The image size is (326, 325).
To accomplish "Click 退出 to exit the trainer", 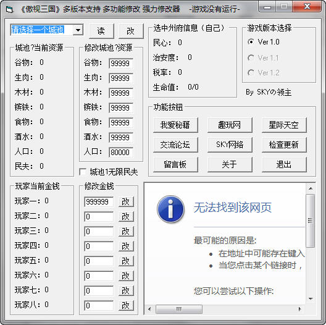I will [284, 164].
